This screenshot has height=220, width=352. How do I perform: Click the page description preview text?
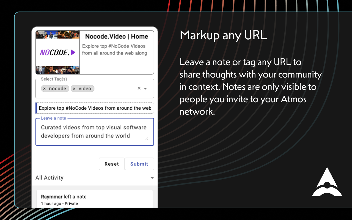point(115,50)
